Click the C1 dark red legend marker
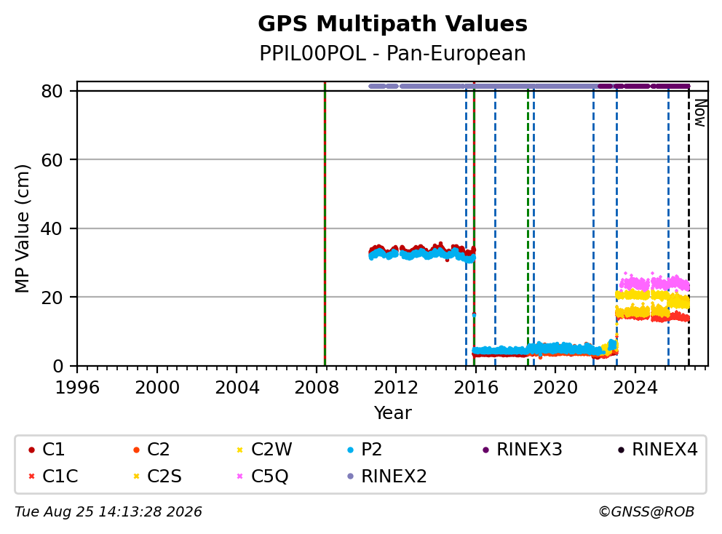722x534 pixels. (x=31, y=450)
